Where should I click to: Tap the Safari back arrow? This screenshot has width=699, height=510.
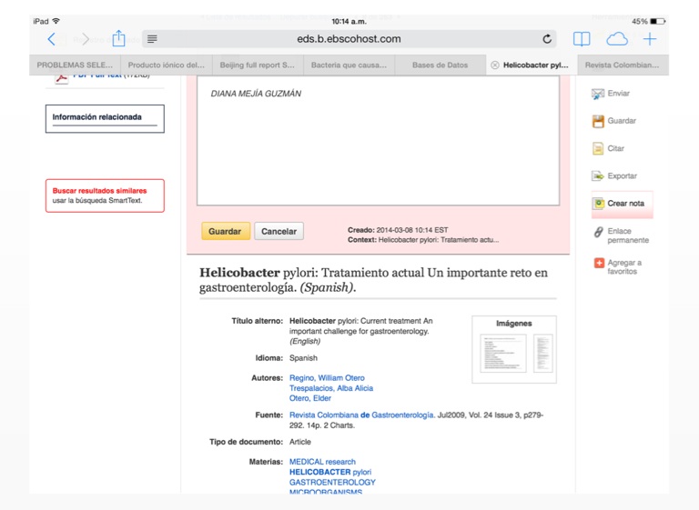click(52, 39)
